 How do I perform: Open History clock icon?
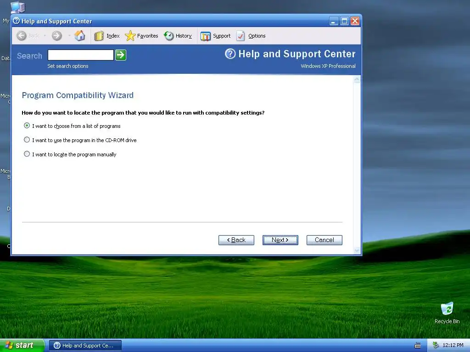point(169,36)
